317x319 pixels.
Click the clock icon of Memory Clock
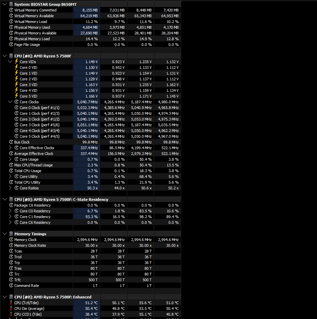(11, 239)
